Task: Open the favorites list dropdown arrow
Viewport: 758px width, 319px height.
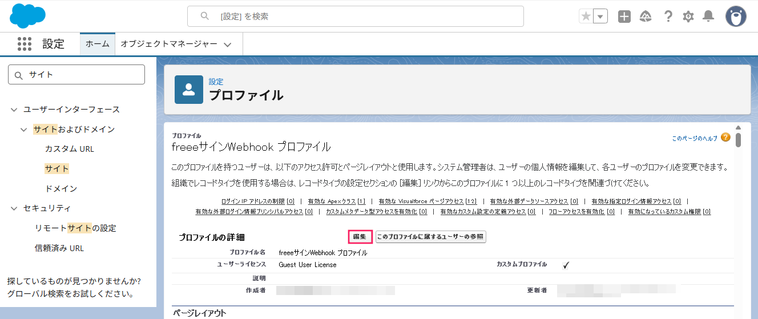Action: coord(600,17)
